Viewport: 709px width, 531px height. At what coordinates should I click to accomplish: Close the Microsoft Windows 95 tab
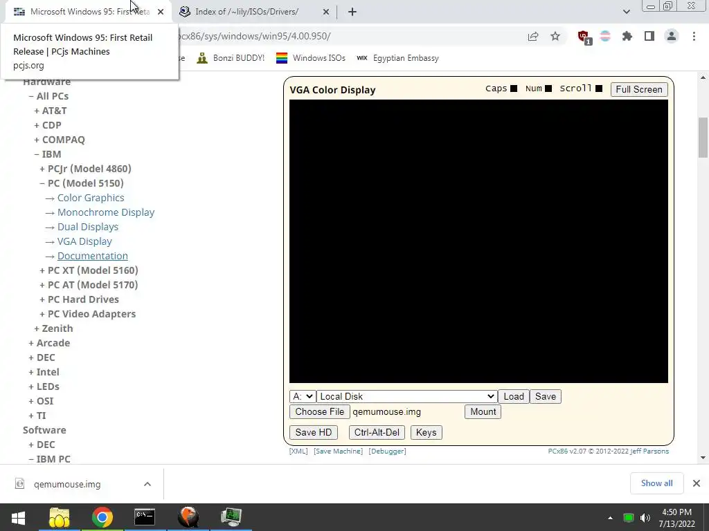(161, 12)
